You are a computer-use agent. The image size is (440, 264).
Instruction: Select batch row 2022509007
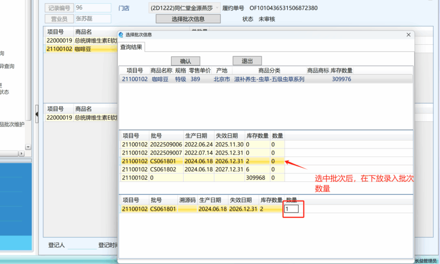coord(166,153)
